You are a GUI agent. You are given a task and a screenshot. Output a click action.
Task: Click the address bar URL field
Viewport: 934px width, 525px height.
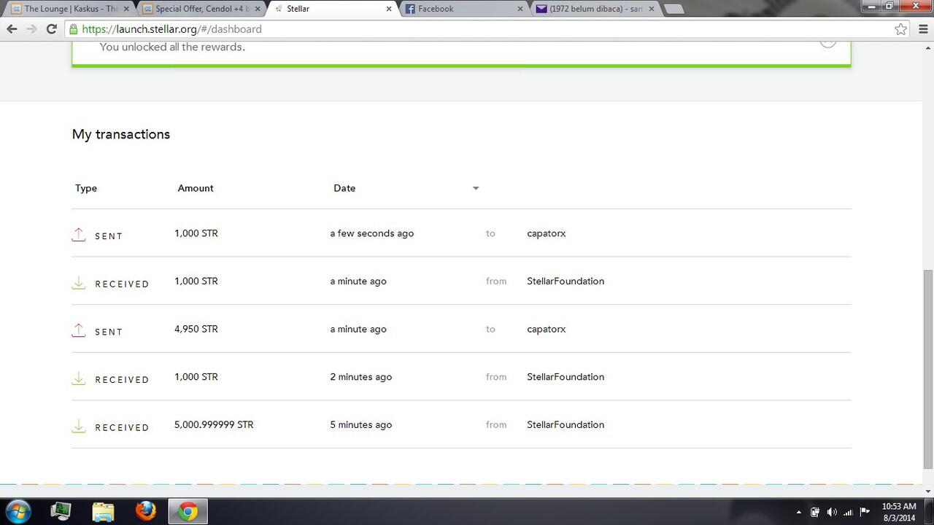tap(482, 29)
